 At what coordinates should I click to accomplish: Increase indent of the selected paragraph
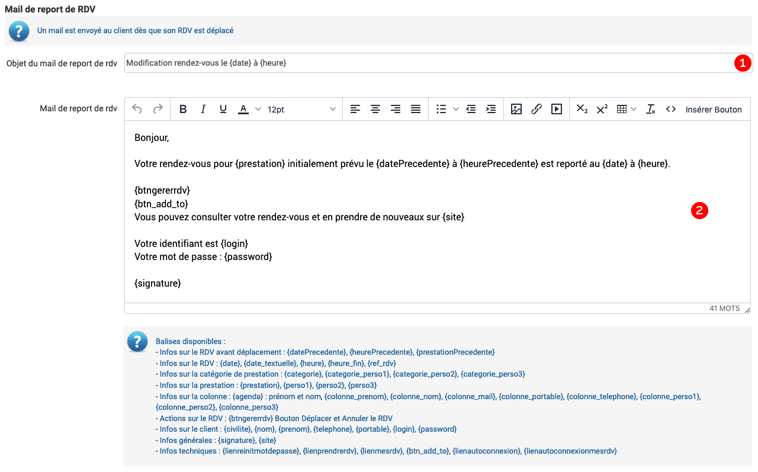(490, 109)
